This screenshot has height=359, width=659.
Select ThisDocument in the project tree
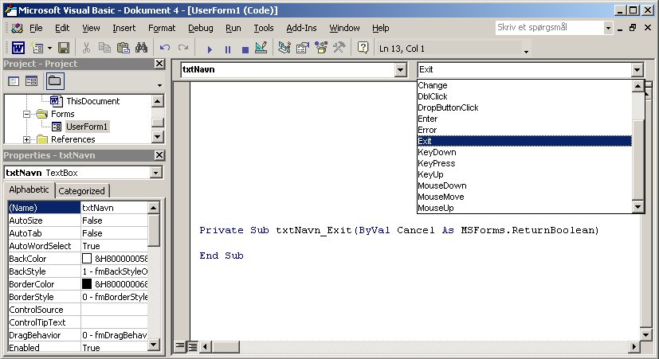click(93, 101)
